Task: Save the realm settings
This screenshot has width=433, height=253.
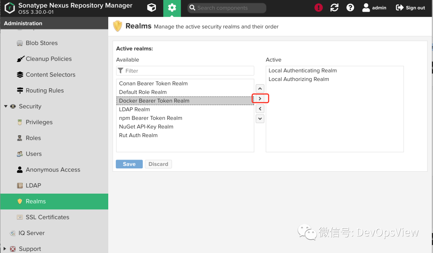Action: [x=129, y=164]
